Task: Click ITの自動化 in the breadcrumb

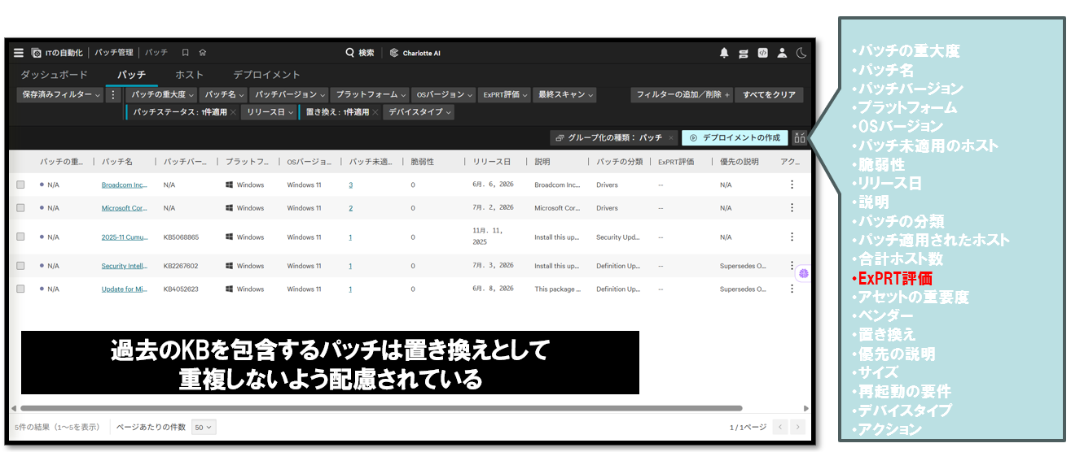Action: point(64,53)
